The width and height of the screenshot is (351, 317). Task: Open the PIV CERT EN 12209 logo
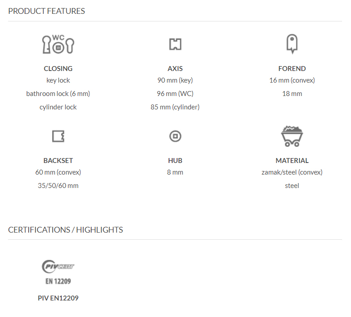pyautogui.click(x=58, y=271)
